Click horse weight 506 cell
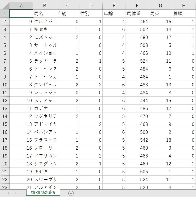Viewport: 196px width, 197px height. [137, 171]
